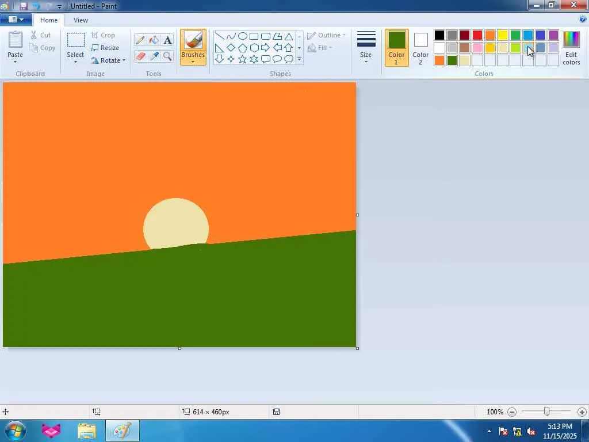589x442 pixels.
Task: Select the Pencil tool
Action: tap(140, 40)
